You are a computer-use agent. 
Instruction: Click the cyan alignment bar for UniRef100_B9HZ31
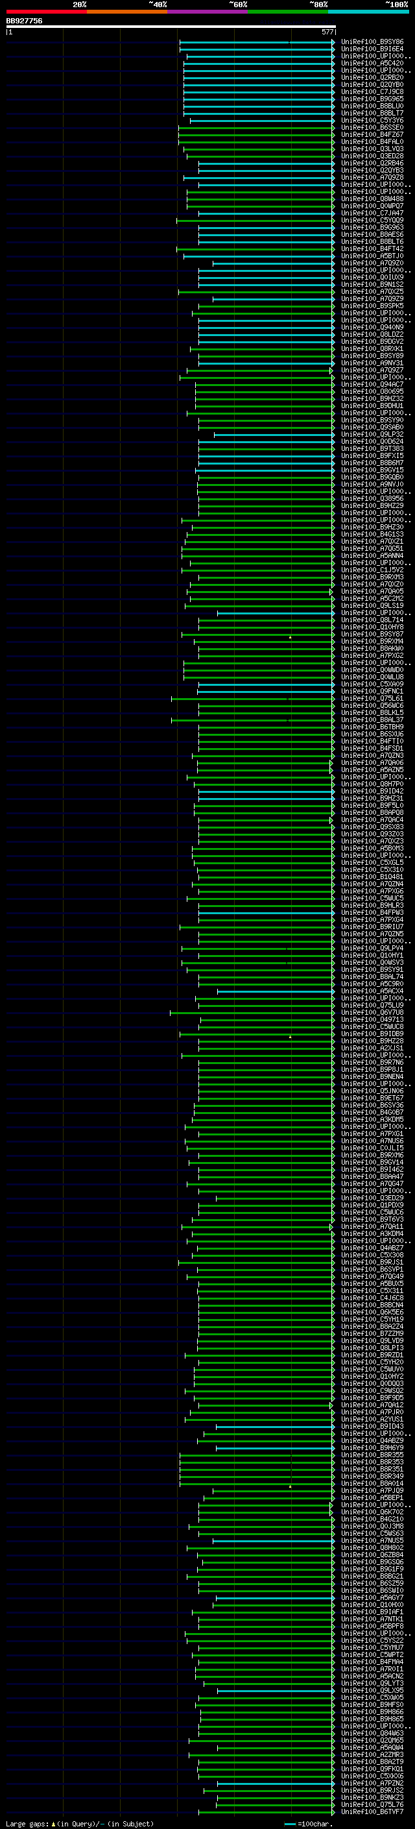[x=266, y=798]
